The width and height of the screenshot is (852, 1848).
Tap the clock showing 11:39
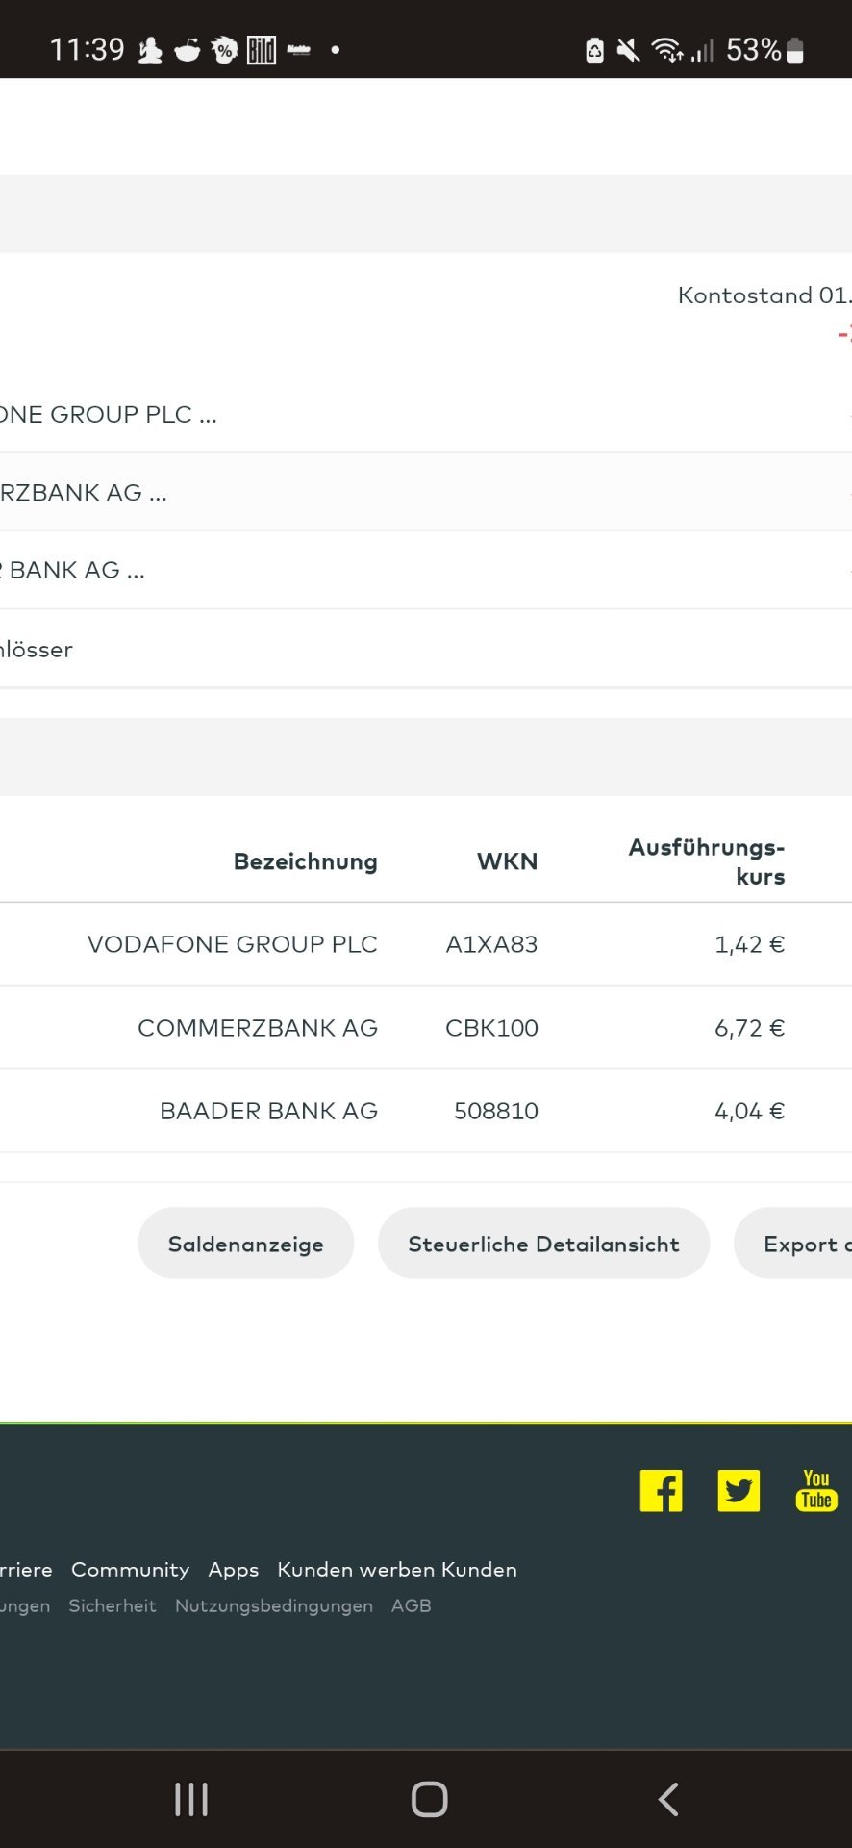pyautogui.click(x=87, y=49)
